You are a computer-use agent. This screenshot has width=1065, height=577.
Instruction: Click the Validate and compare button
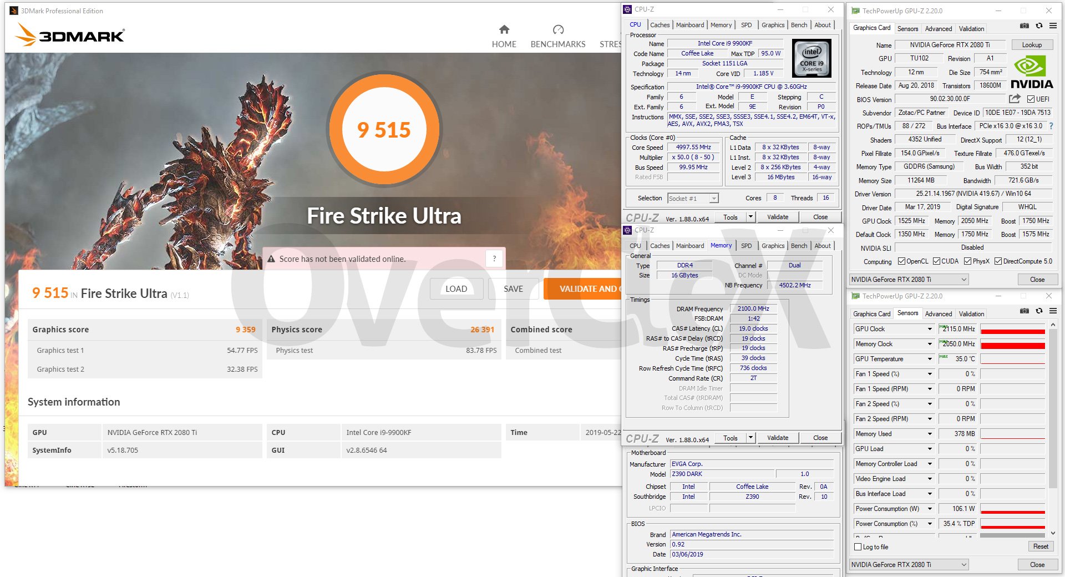click(x=584, y=289)
